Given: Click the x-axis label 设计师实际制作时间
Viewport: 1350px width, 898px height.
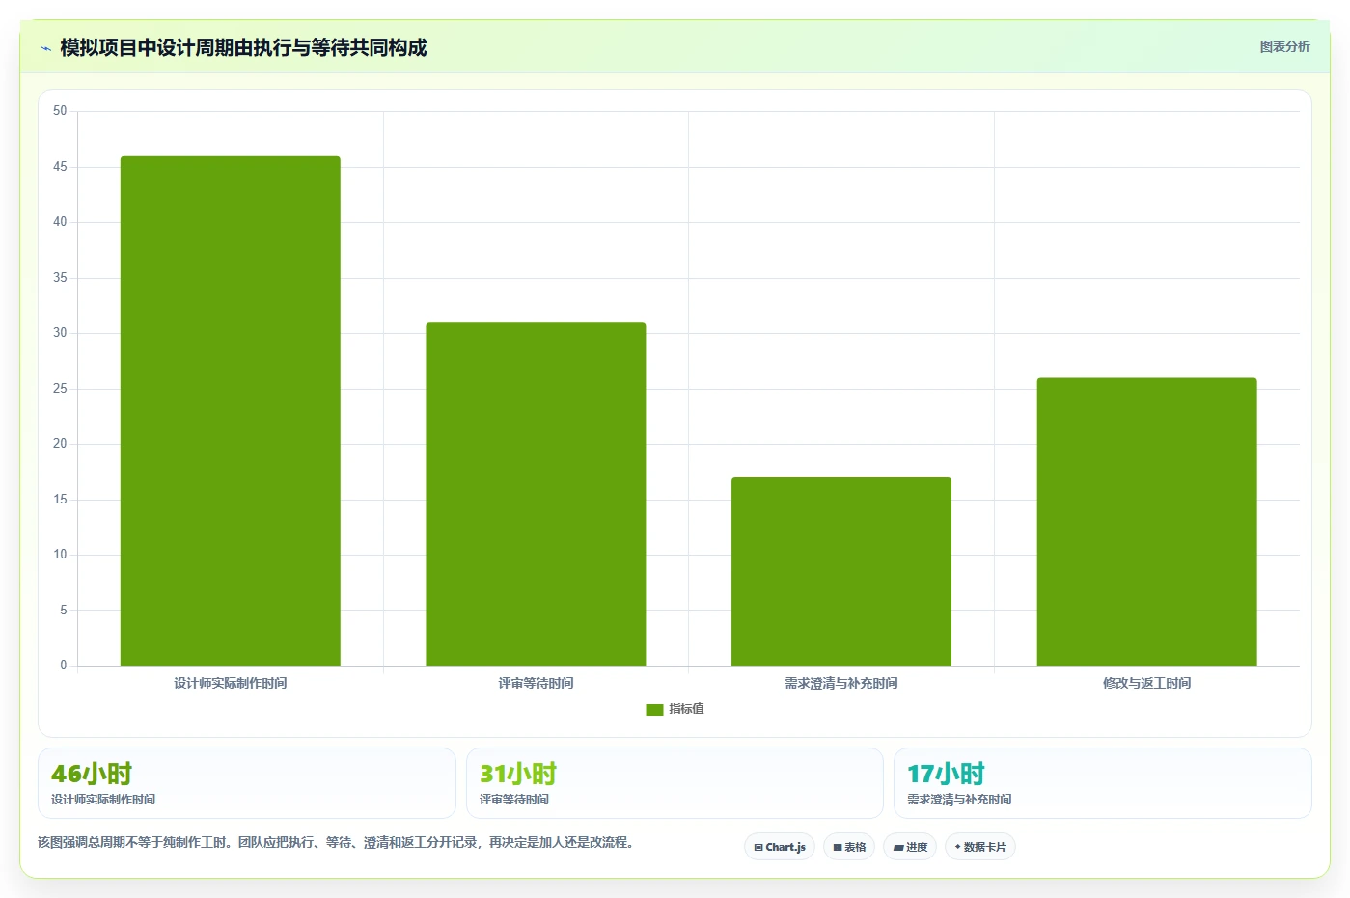Looking at the screenshot, I should coord(231,683).
